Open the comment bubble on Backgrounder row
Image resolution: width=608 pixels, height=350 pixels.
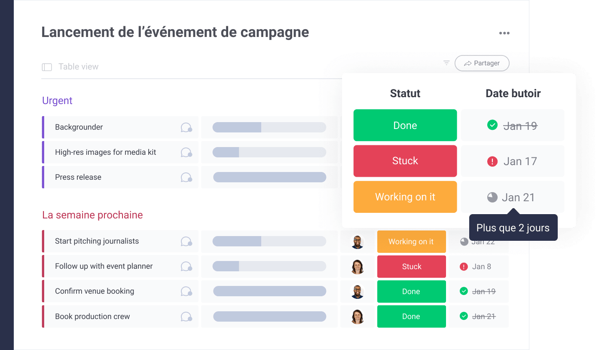pyautogui.click(x=186, y=127)
